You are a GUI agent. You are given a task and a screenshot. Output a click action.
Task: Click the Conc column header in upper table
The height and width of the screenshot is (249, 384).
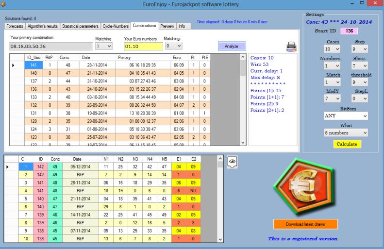68,58
